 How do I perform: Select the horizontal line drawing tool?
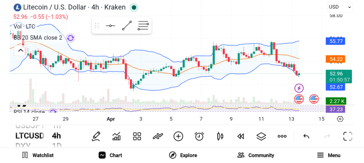pyautogui.click(x=110, y=26)
